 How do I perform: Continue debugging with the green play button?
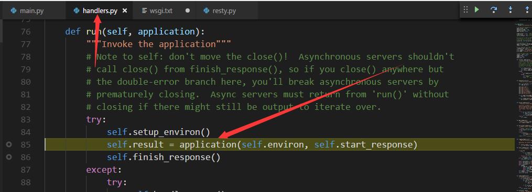pyautogui.click(x=476, y=9)
